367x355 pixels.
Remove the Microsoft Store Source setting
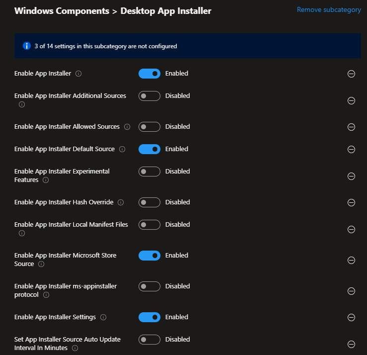[351, 260]
